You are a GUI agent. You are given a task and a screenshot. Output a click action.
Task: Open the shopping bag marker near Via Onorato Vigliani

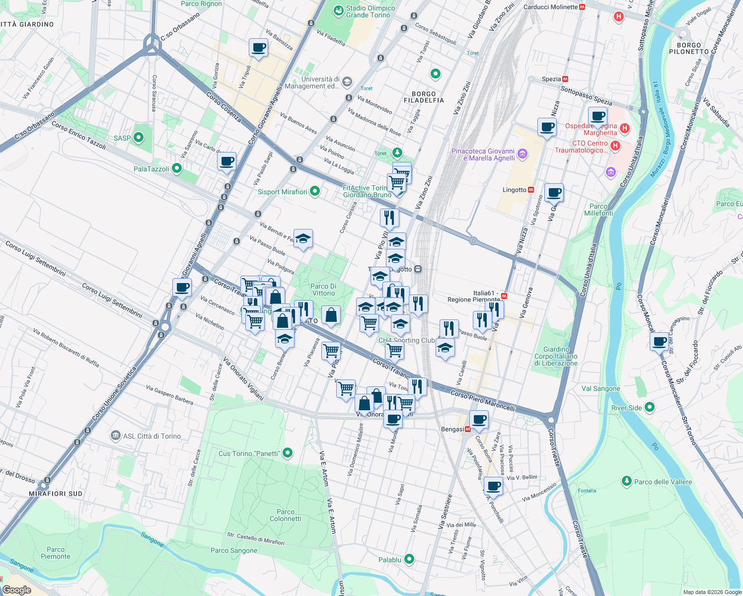pyautogui.click(x=365, y=402)
